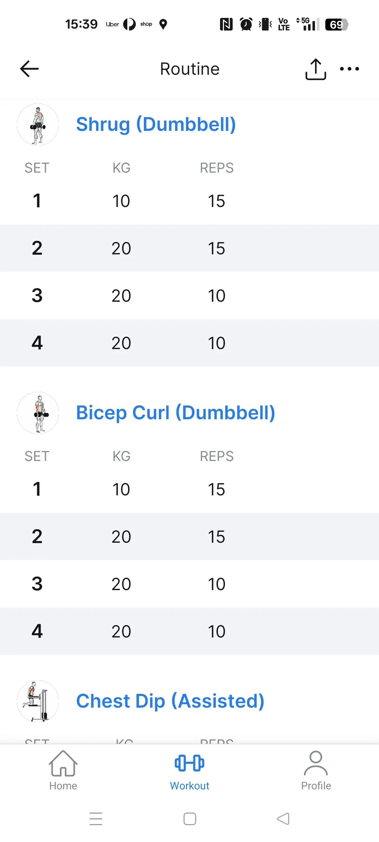Tap the share routine icon

pyautogui.click(x=315, y=69)
